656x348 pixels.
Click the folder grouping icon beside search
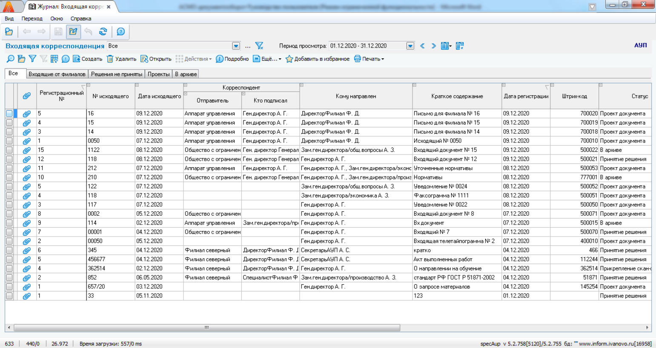tap(21, 59)
